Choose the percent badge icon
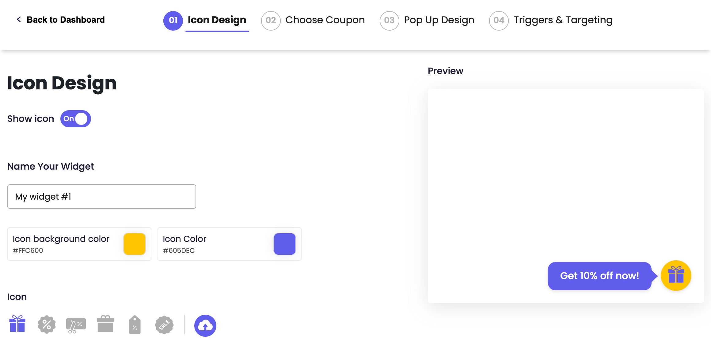This screenshot has width=711, height=349. click(x=47, y=325)
